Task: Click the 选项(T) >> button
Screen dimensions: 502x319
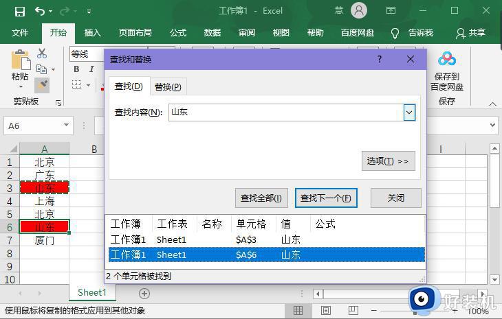Action: (389, 161)
